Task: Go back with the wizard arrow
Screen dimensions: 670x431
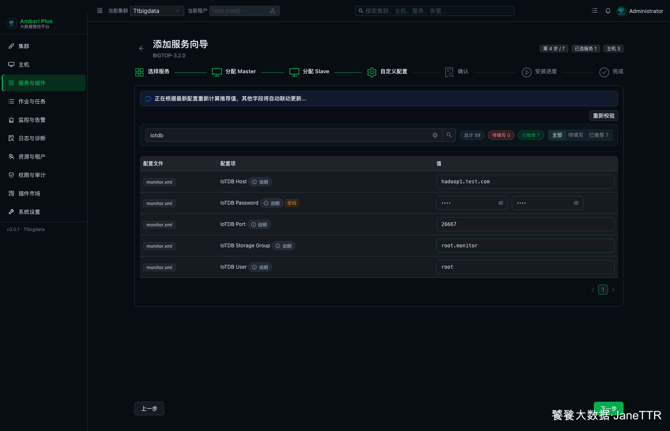Action: [141, 49]
